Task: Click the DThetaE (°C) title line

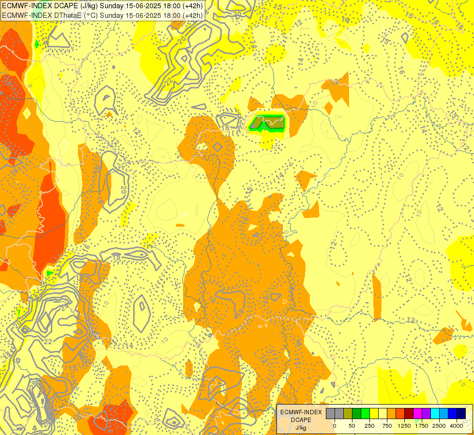Action: (x=102, y=15)
